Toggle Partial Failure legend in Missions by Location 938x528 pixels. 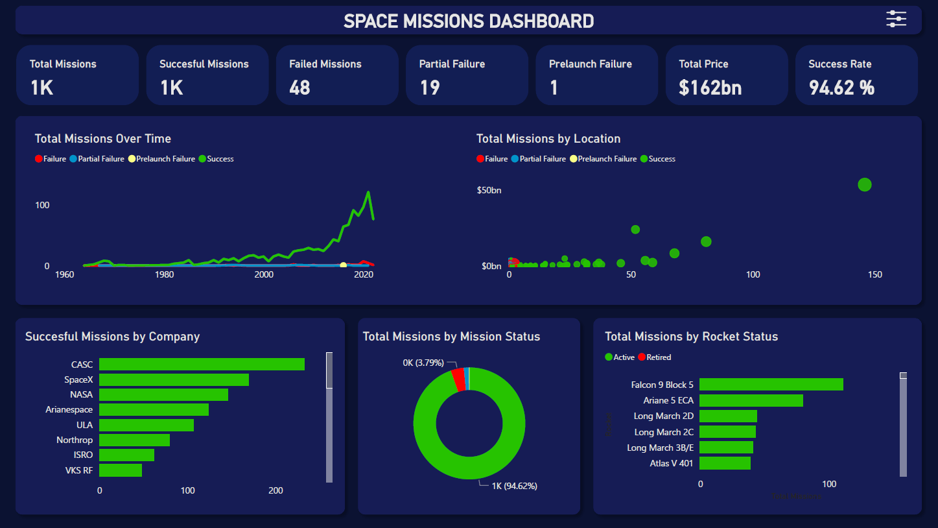point(538,159)
